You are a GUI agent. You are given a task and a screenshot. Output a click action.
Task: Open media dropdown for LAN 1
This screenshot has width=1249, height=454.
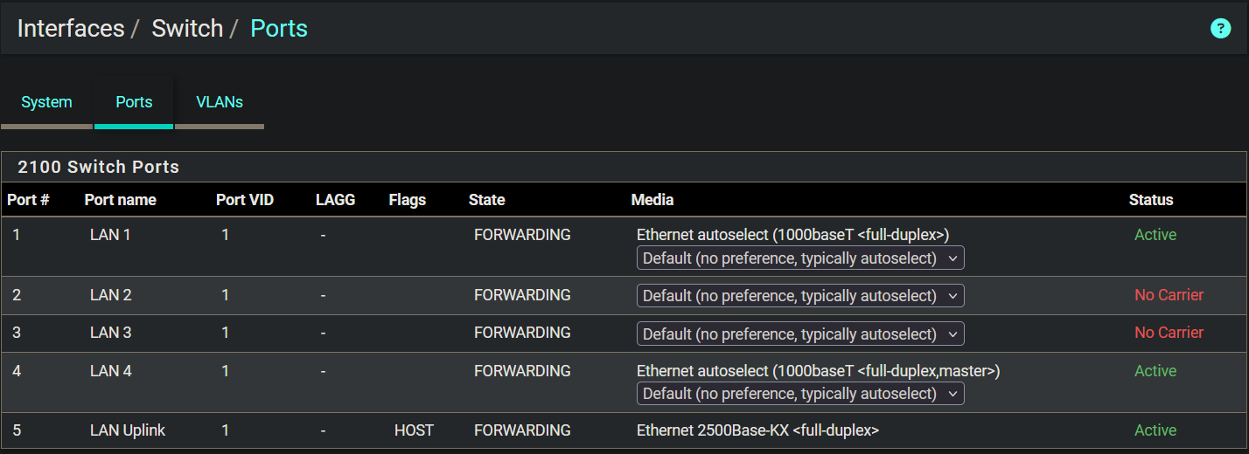point(800,258)
